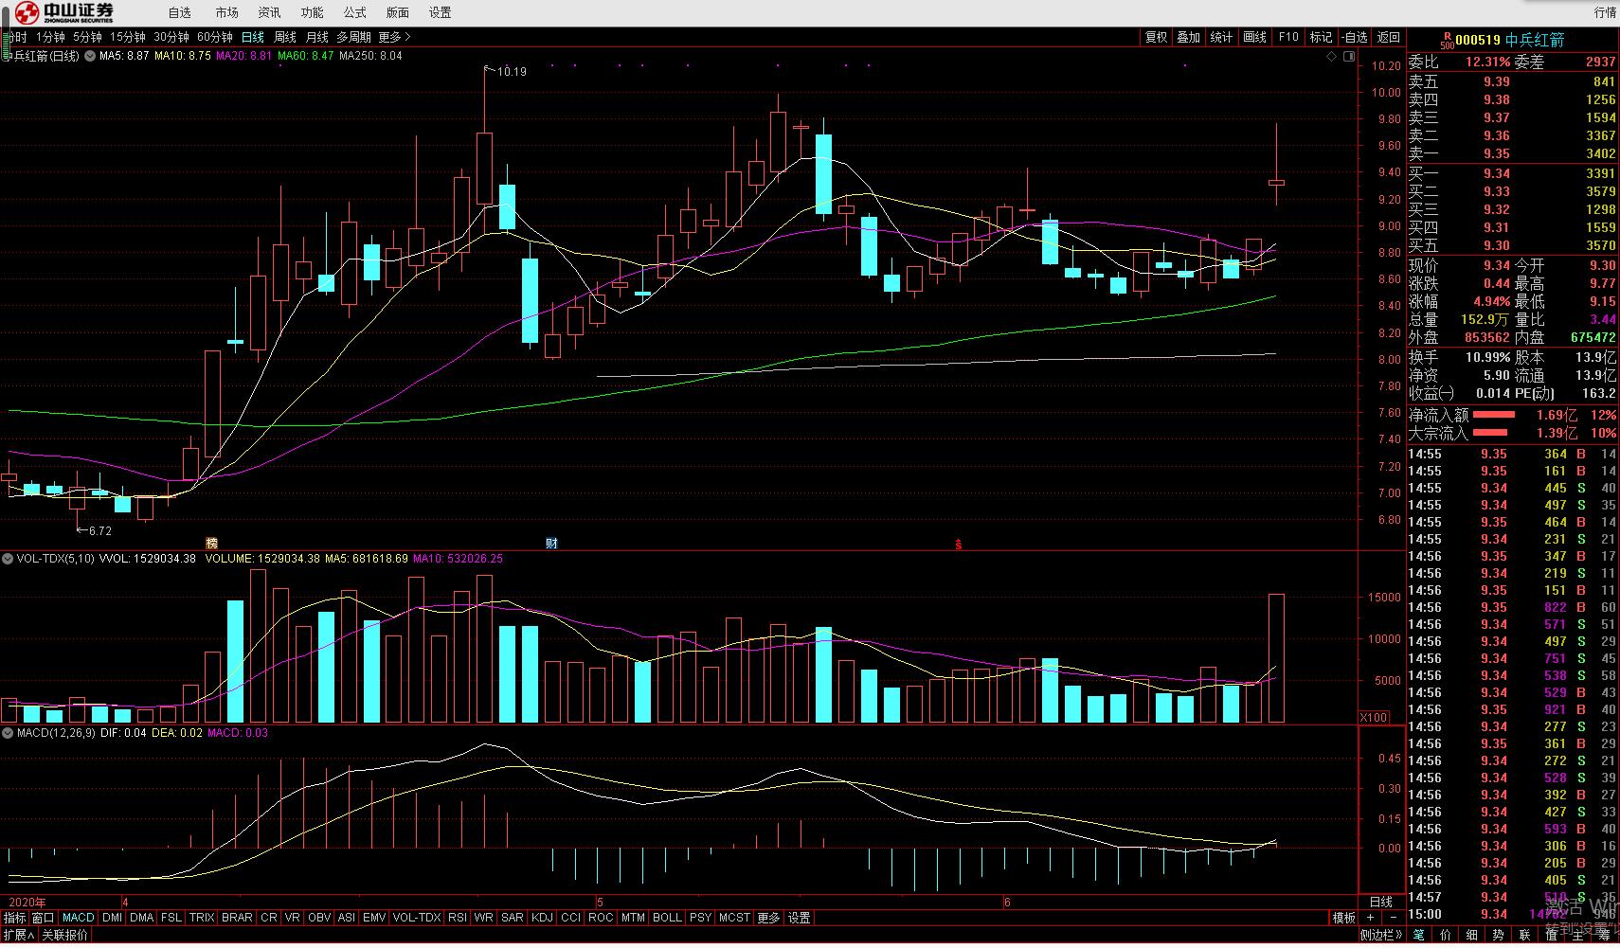Toggle the side panel icon in chart corner

[x=1349, y=57]
